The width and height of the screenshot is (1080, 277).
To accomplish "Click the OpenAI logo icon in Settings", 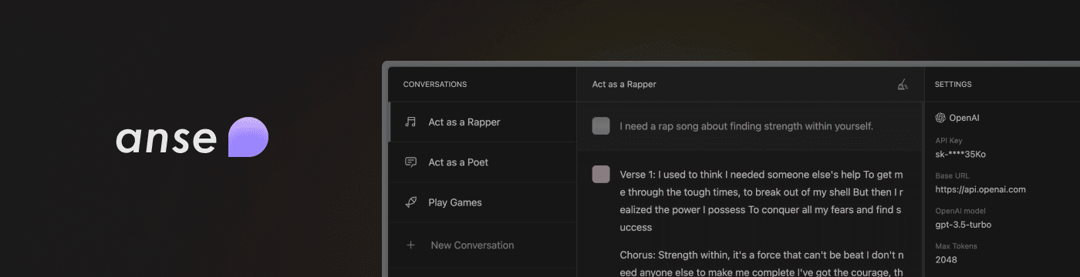I will click(940, 118).
